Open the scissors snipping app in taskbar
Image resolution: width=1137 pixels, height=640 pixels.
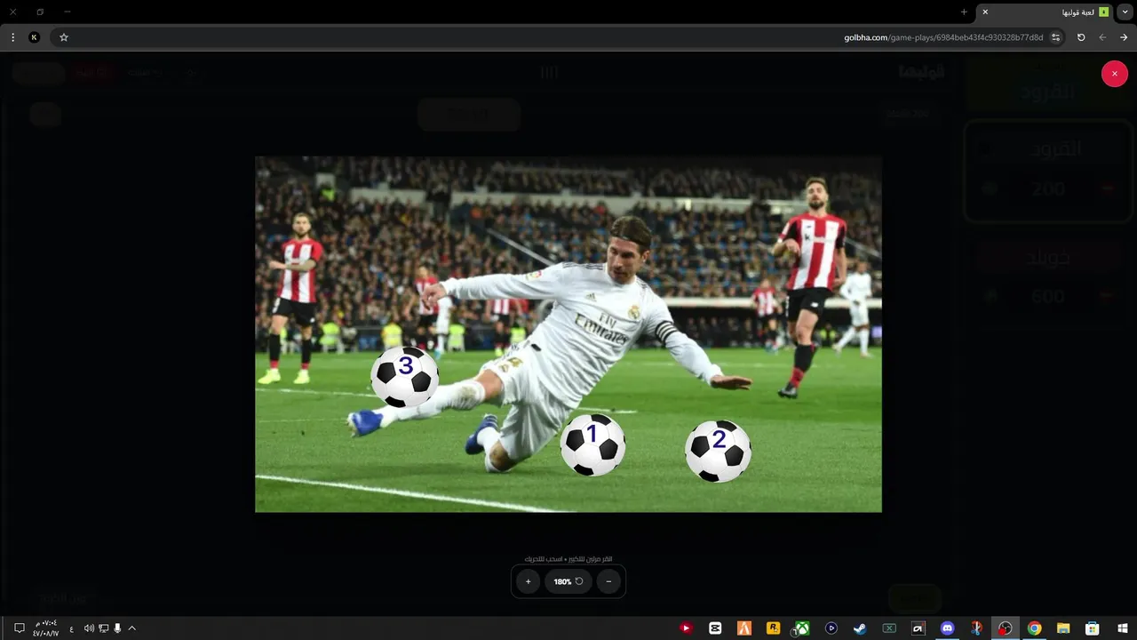[976, 628]
